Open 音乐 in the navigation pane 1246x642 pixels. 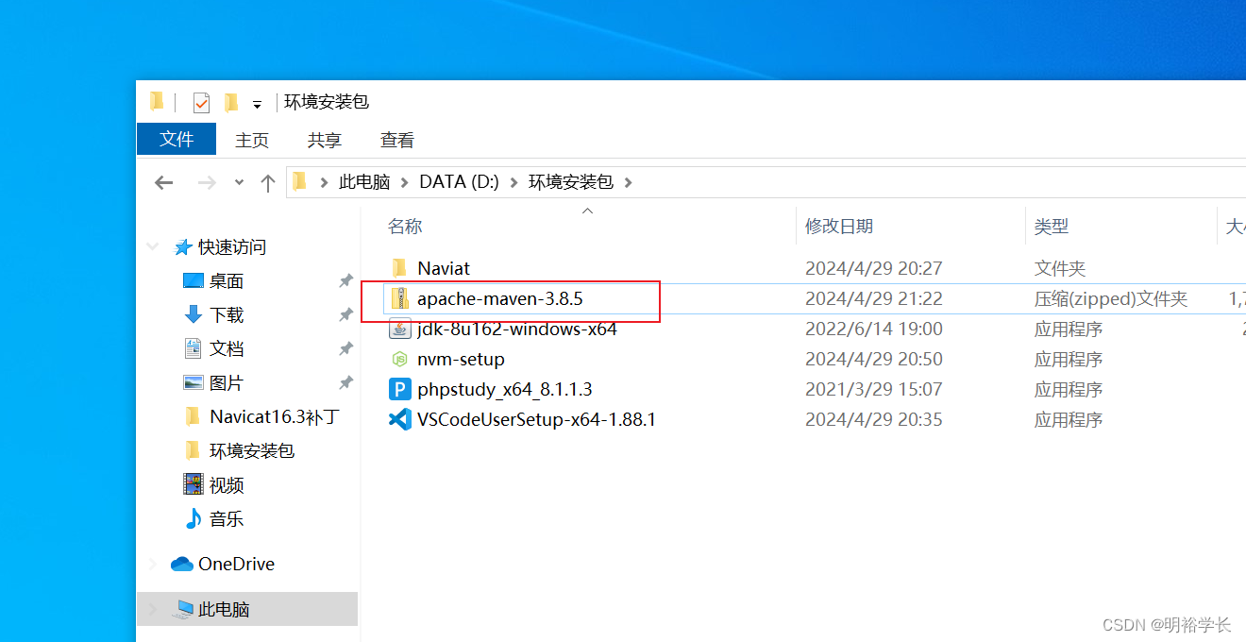pos(227,519)
